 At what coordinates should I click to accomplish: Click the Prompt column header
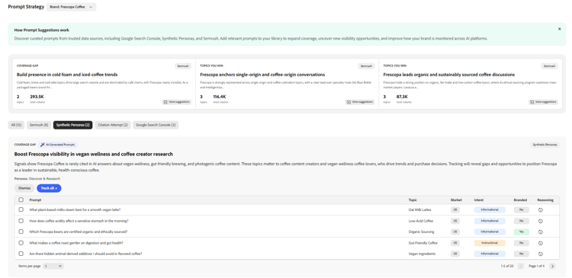point(35,200)
